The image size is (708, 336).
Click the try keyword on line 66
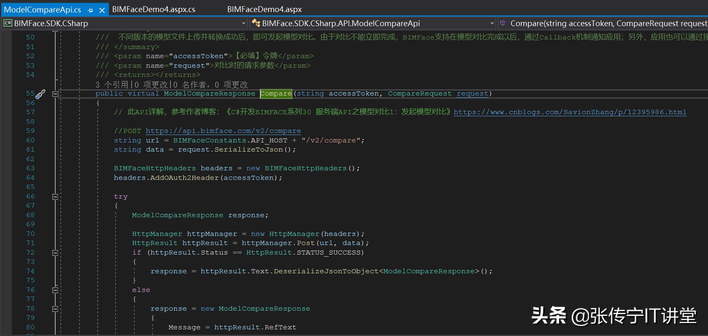click(x=121, y=196)
